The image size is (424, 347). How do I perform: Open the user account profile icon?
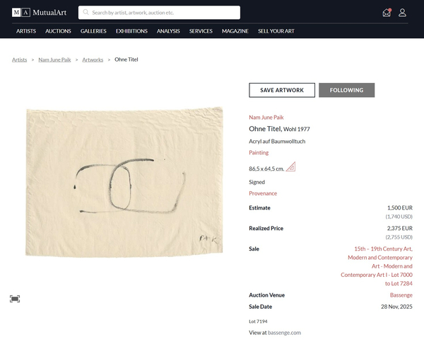coord(402,12)
